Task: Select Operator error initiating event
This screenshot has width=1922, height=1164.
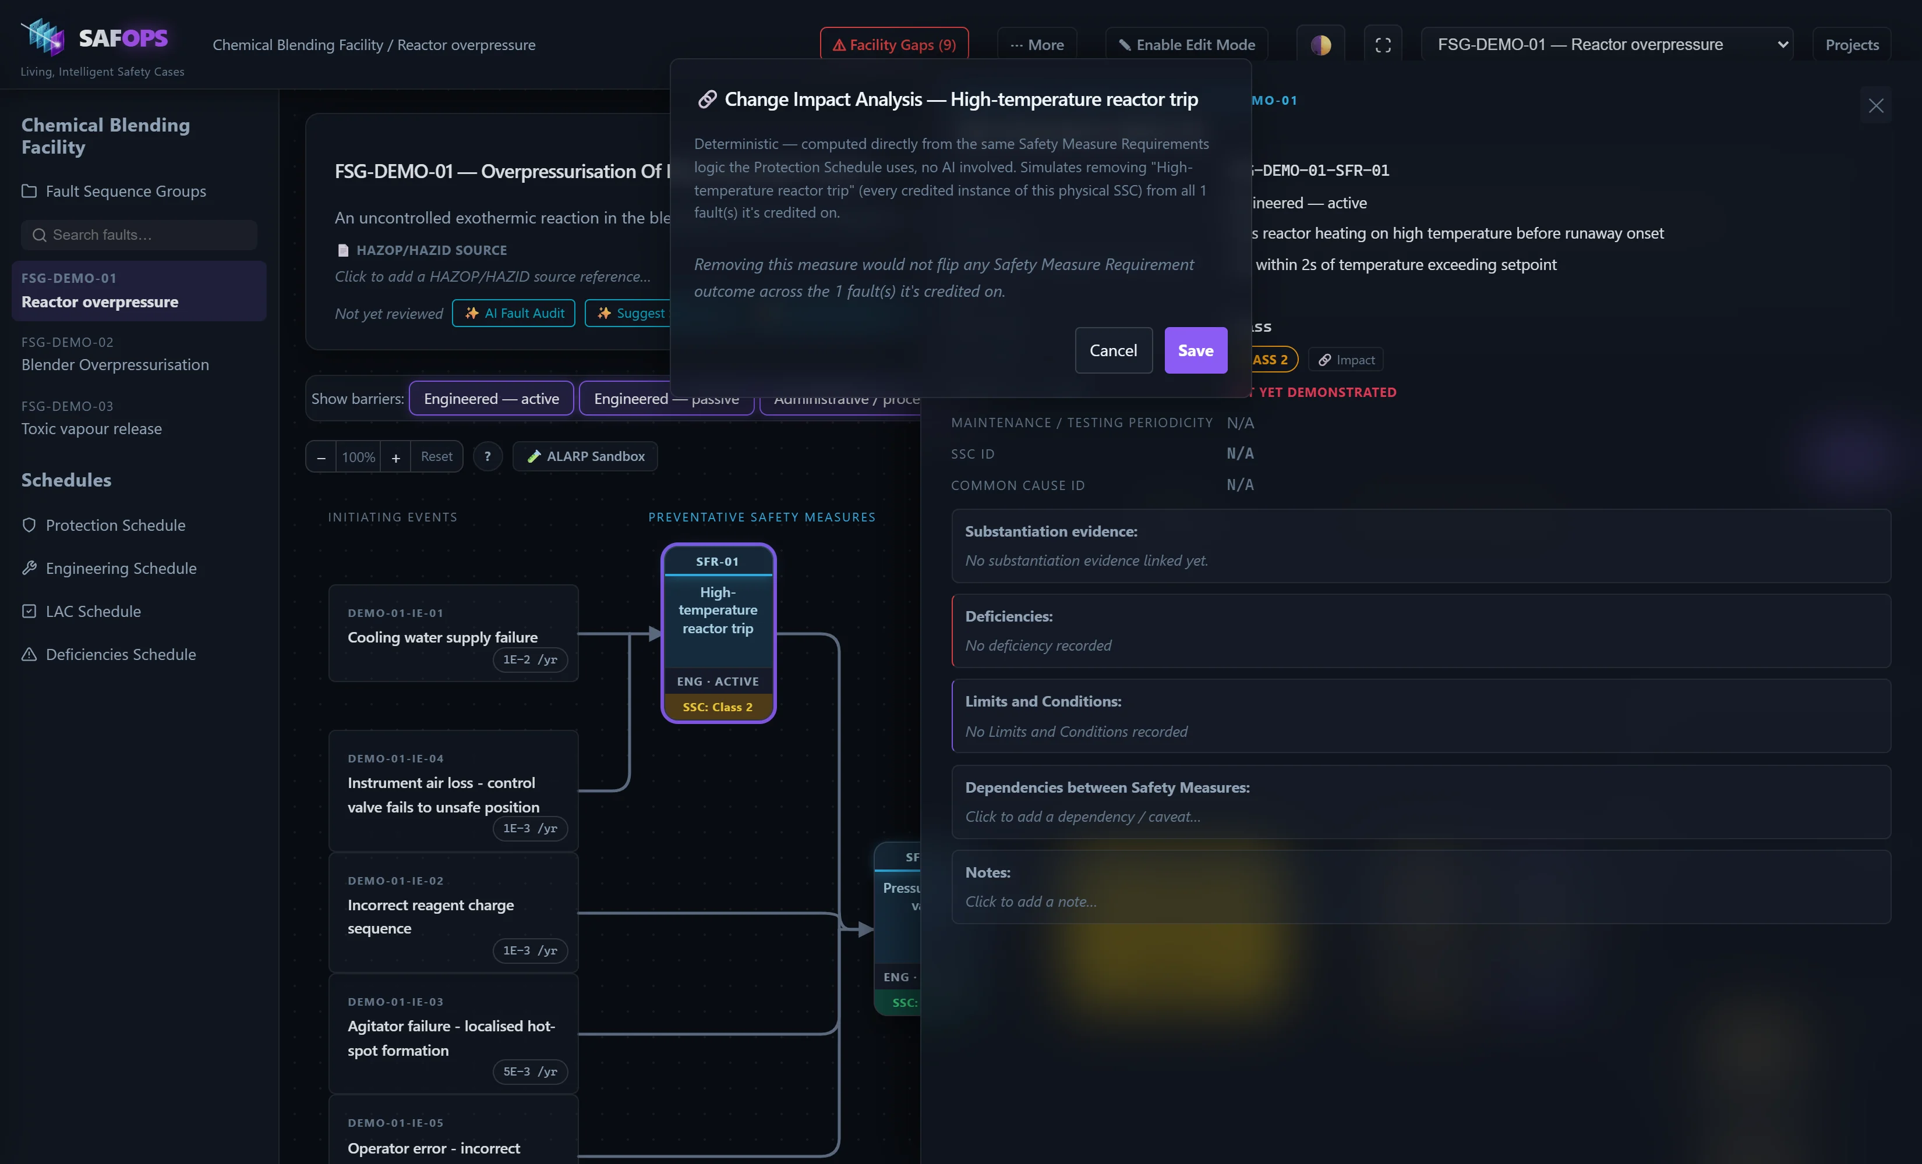Action: (453, 1130)
